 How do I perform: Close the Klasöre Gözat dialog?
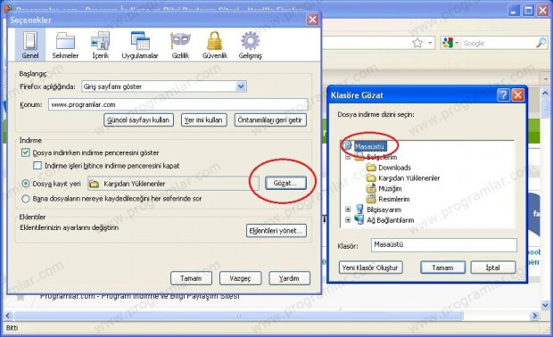point(517,95)
